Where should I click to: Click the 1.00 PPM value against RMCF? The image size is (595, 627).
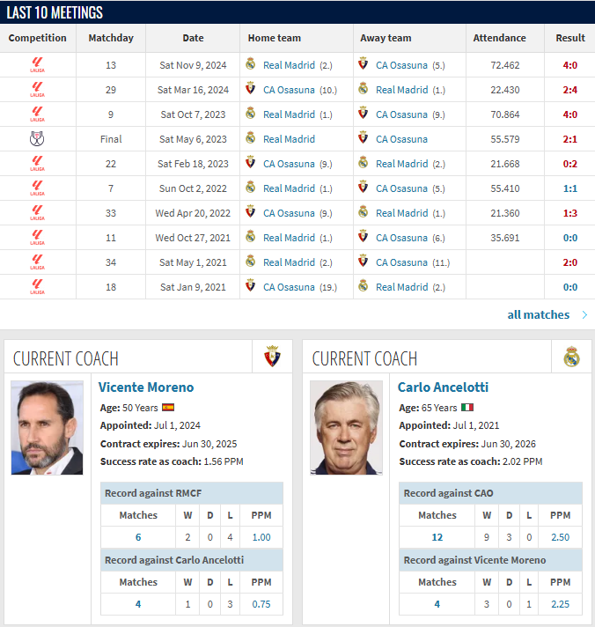261,537
